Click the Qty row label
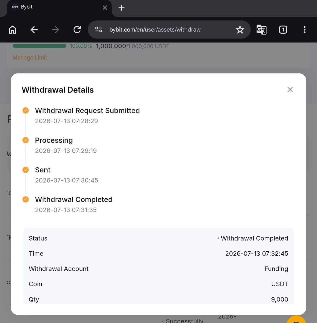Viewport: 317px width, 323px height. [34, 299]
